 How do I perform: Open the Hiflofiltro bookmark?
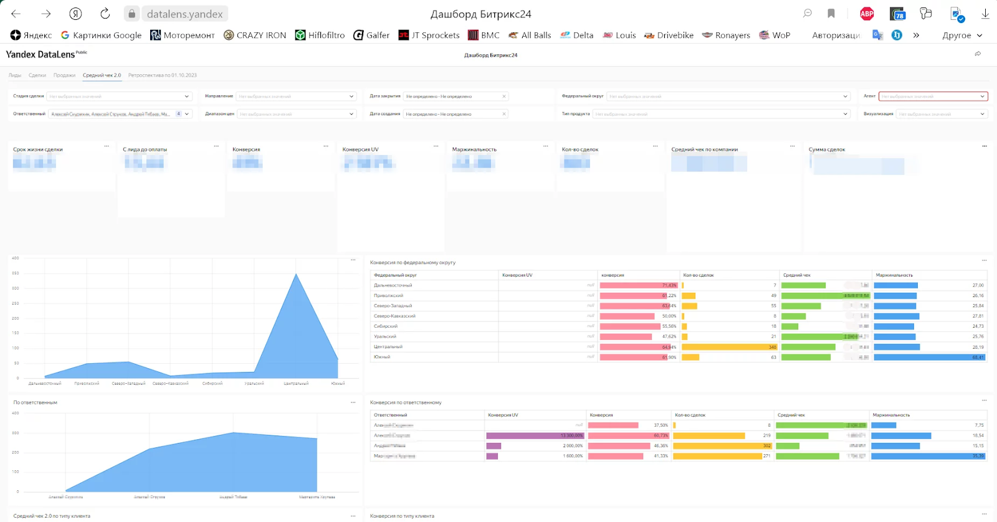320,36
